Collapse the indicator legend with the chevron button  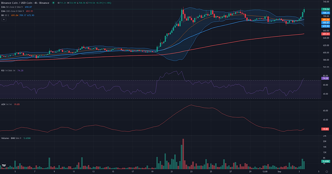(4, 20)
